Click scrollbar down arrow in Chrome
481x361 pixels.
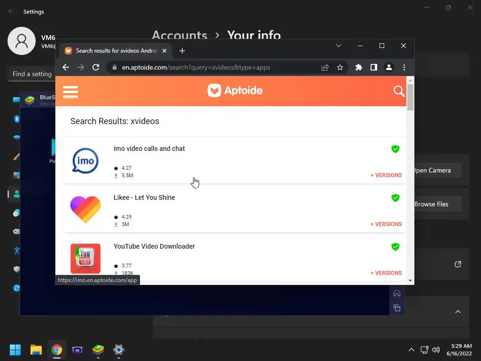click(x=410, y=281)
